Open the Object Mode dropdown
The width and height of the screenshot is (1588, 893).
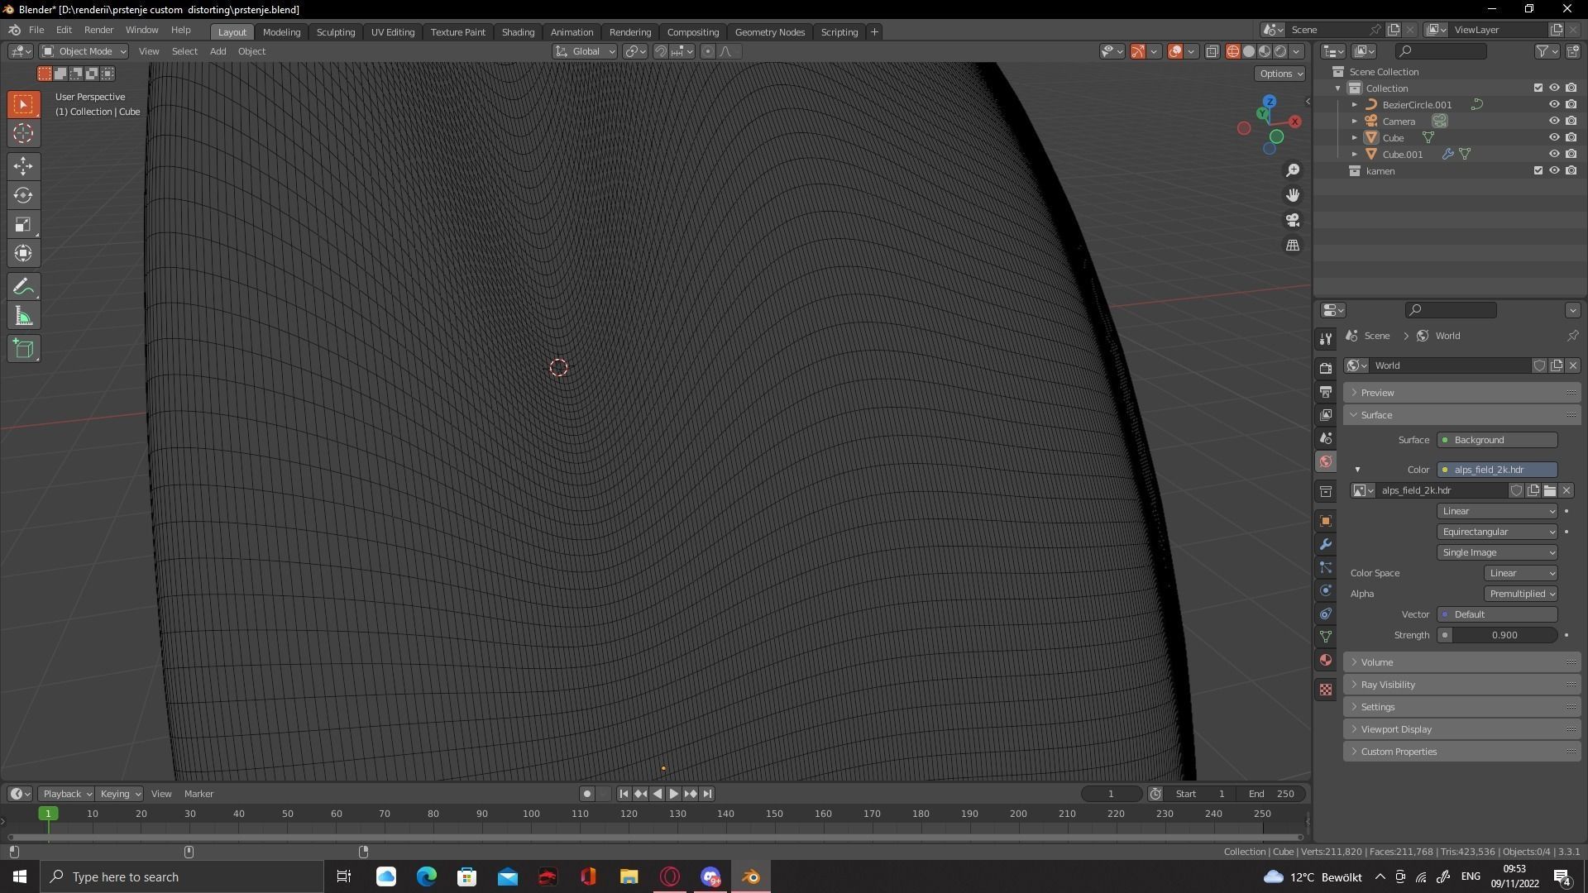point(84,51)
